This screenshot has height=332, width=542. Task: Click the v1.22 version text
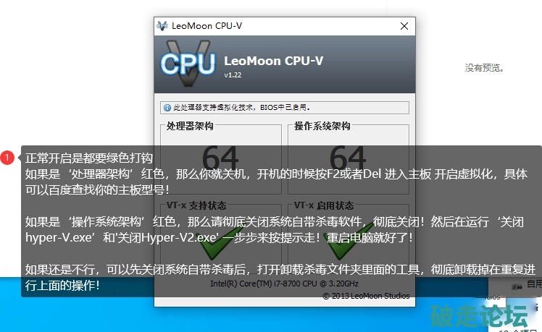tap(233, 75)
